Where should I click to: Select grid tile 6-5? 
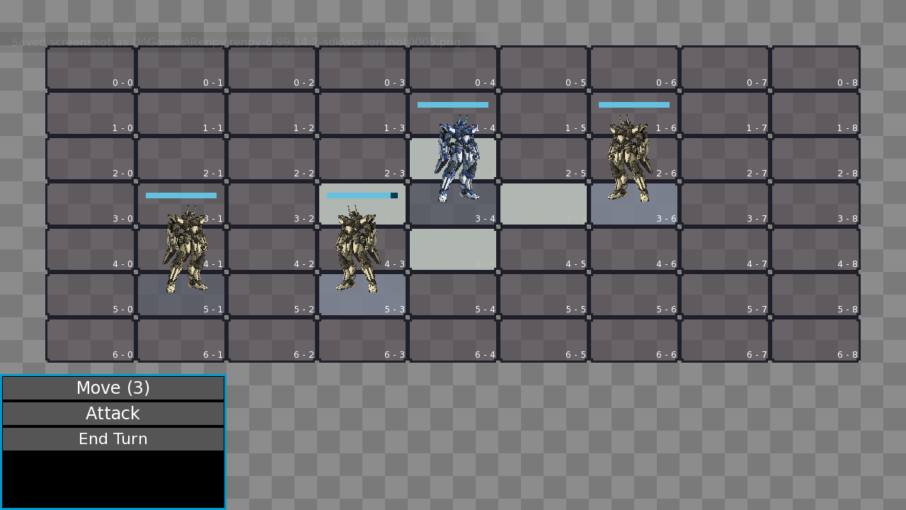pos(544,340)
